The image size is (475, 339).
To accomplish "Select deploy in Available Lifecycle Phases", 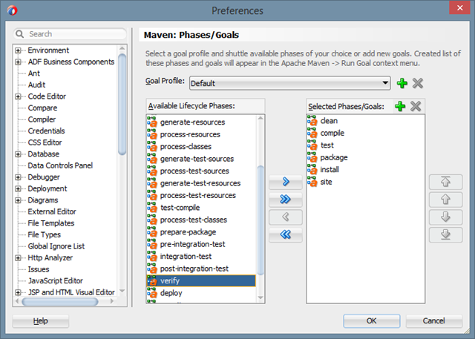I will click(171, 293).
